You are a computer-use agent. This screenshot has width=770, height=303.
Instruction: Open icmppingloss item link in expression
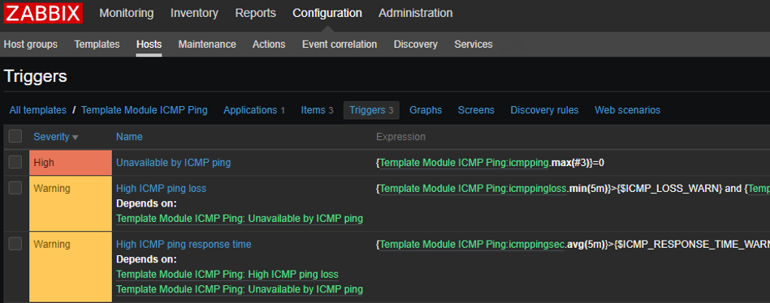click(x=474, y=189)
